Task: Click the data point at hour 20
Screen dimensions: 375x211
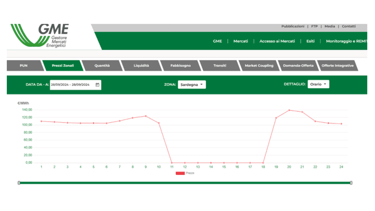Action: (x=289, y=110)
